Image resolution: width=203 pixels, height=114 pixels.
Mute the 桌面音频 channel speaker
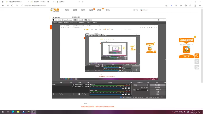(126, 88)
